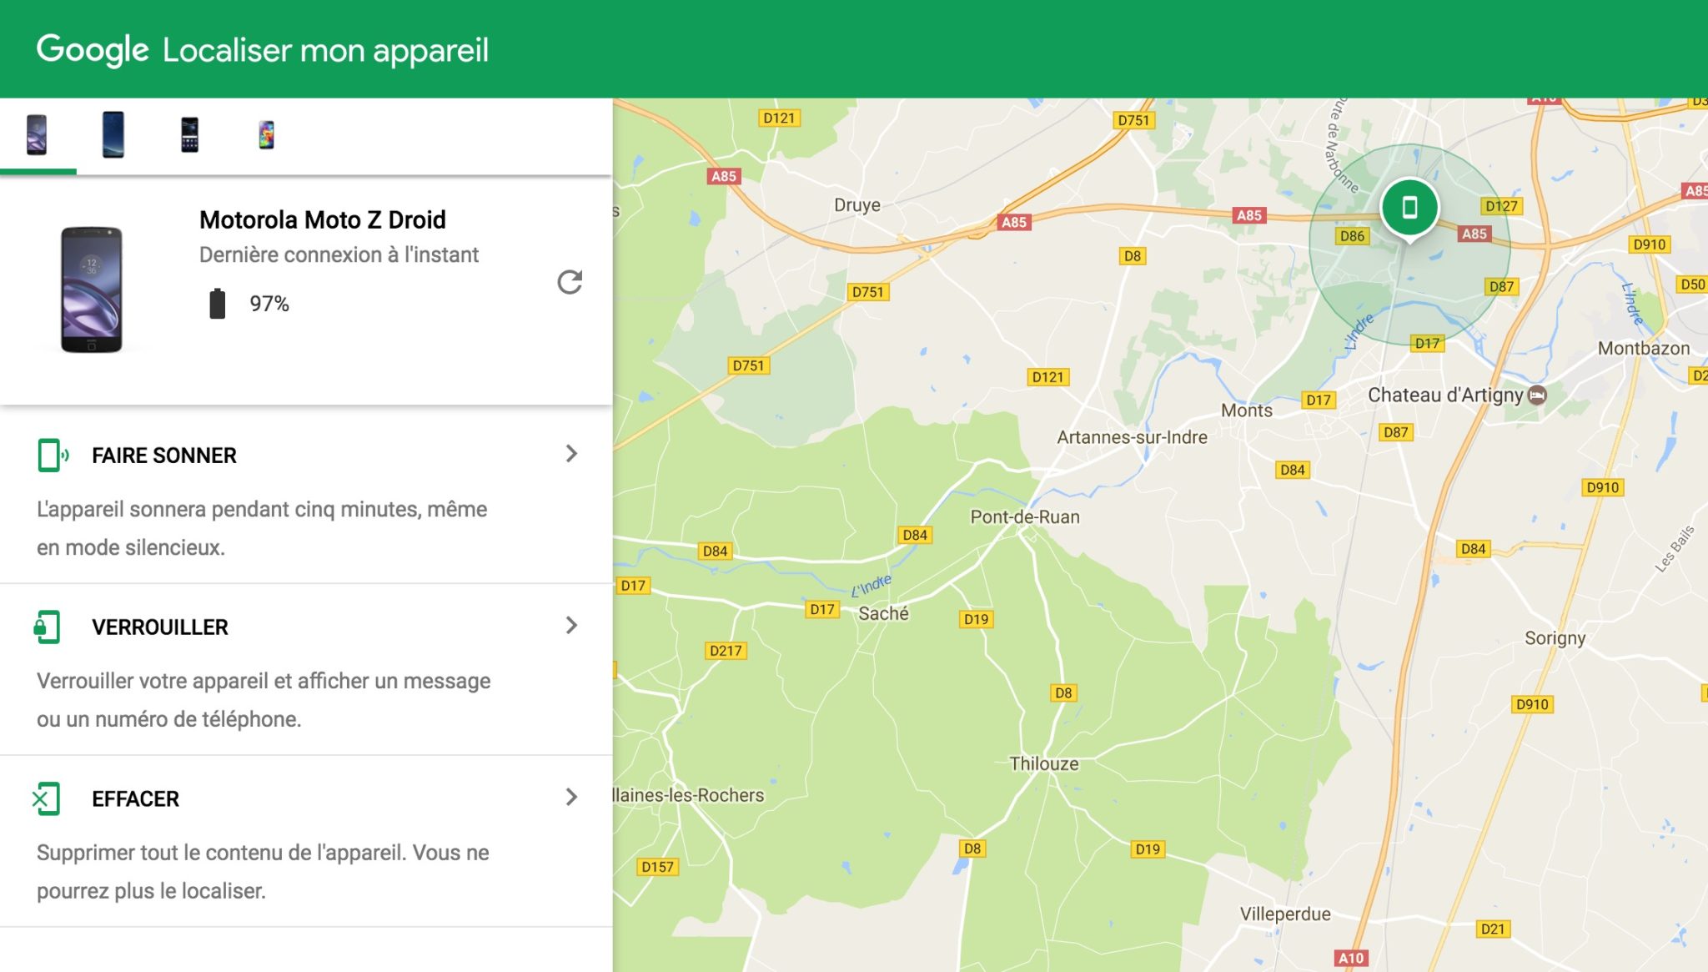The image size is (1708, 972).
Task: Click the refresh device location icon
Action: (570, 282)
